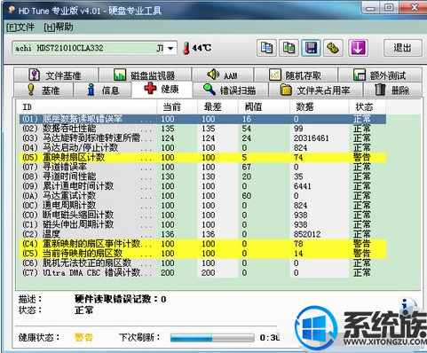Switch to the AAM tab
Screen dimensions: 427x353
click(223, 75)
